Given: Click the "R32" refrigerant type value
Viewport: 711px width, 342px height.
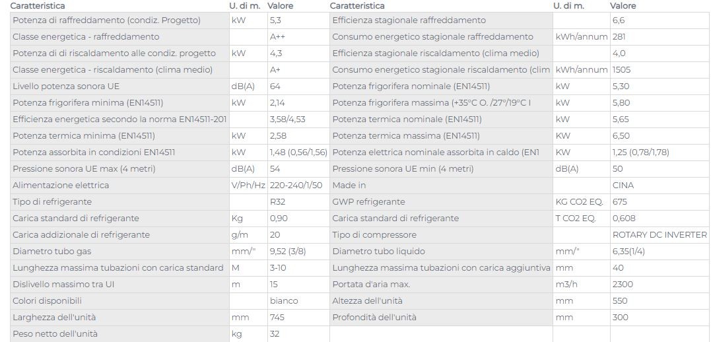Looking at the screenshot, I should point(277,202).
